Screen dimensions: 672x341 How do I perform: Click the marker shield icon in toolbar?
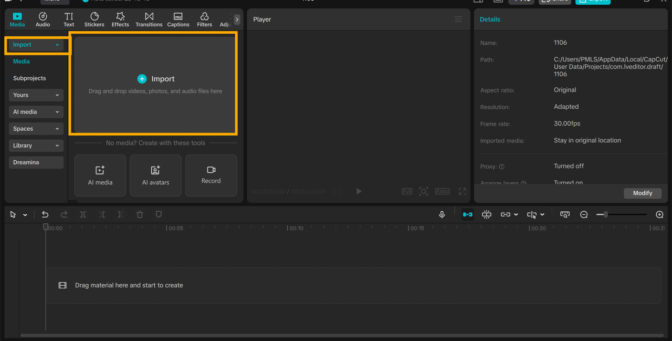click(159, 214)
